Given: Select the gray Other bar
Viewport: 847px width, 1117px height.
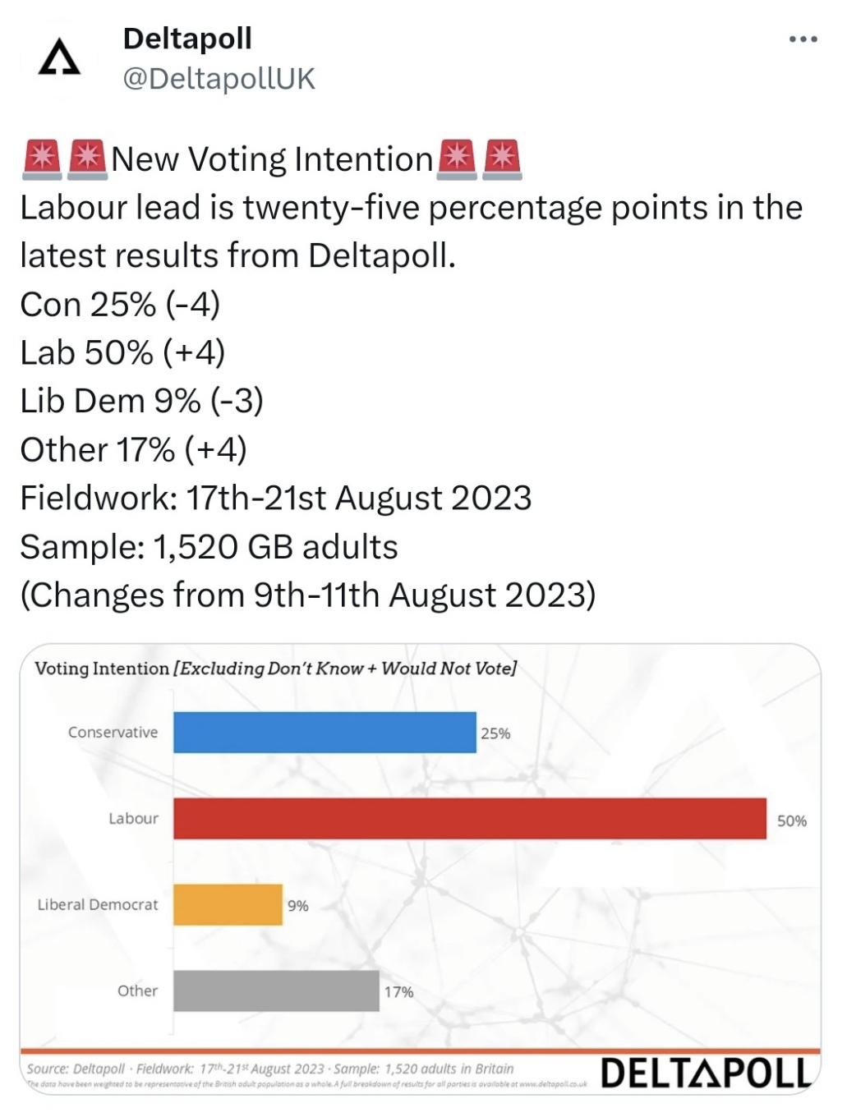Looking at the screenshot, I should (276, 991).
